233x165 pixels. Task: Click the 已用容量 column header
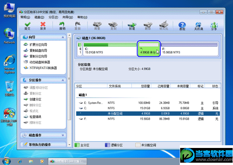pyautogui.click(x=161, y=86)
